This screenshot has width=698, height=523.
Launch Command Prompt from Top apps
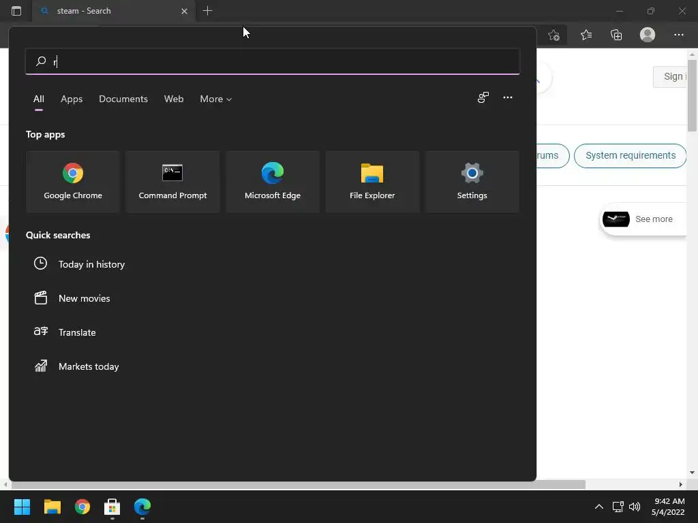[172, 182]
